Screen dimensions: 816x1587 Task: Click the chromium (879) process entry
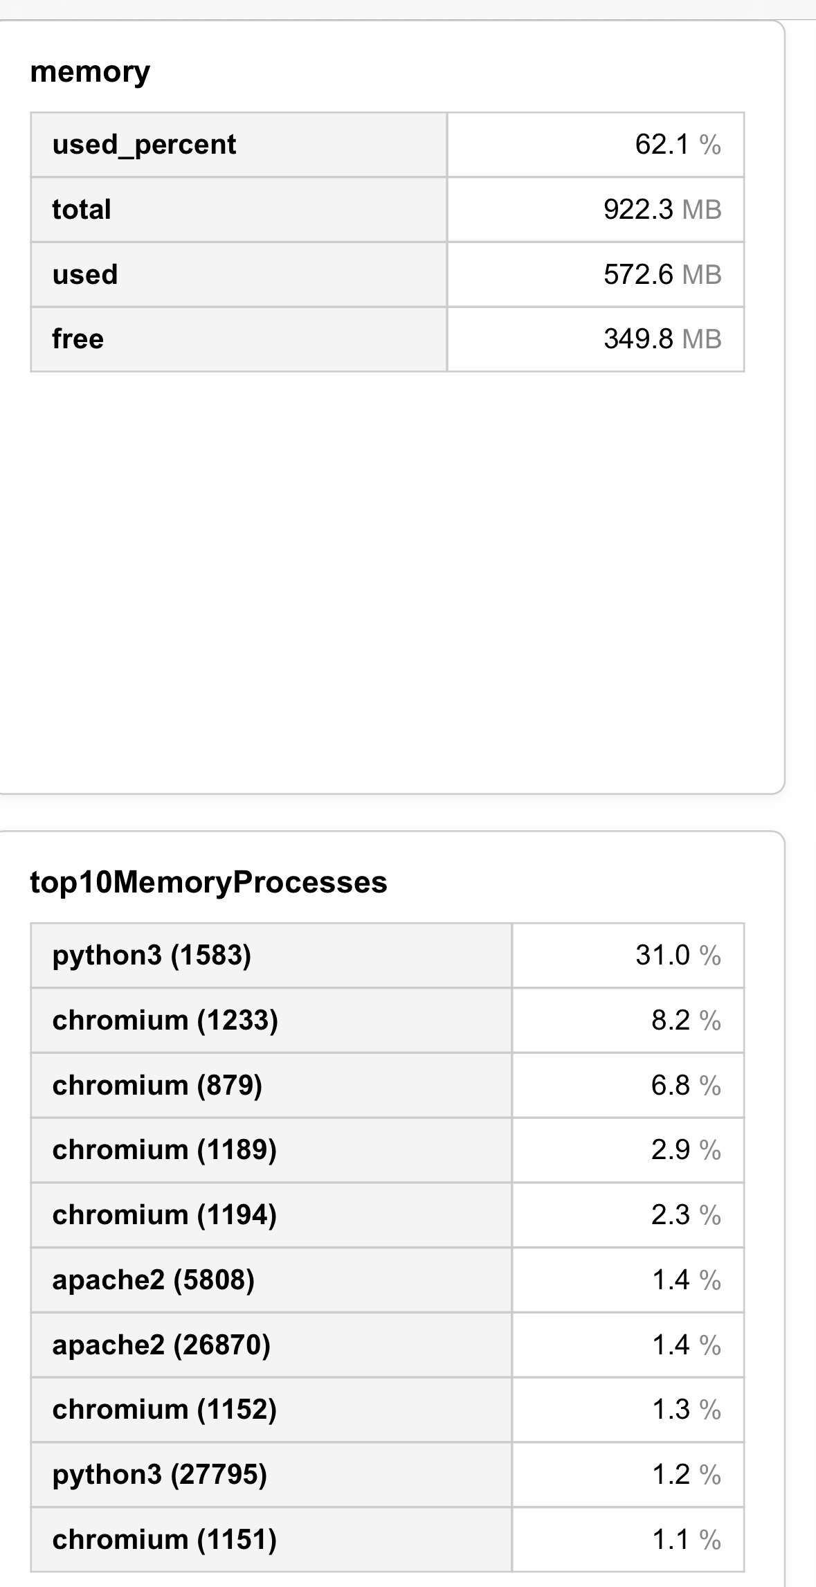pyautogui.click(x=157, y=1085)
